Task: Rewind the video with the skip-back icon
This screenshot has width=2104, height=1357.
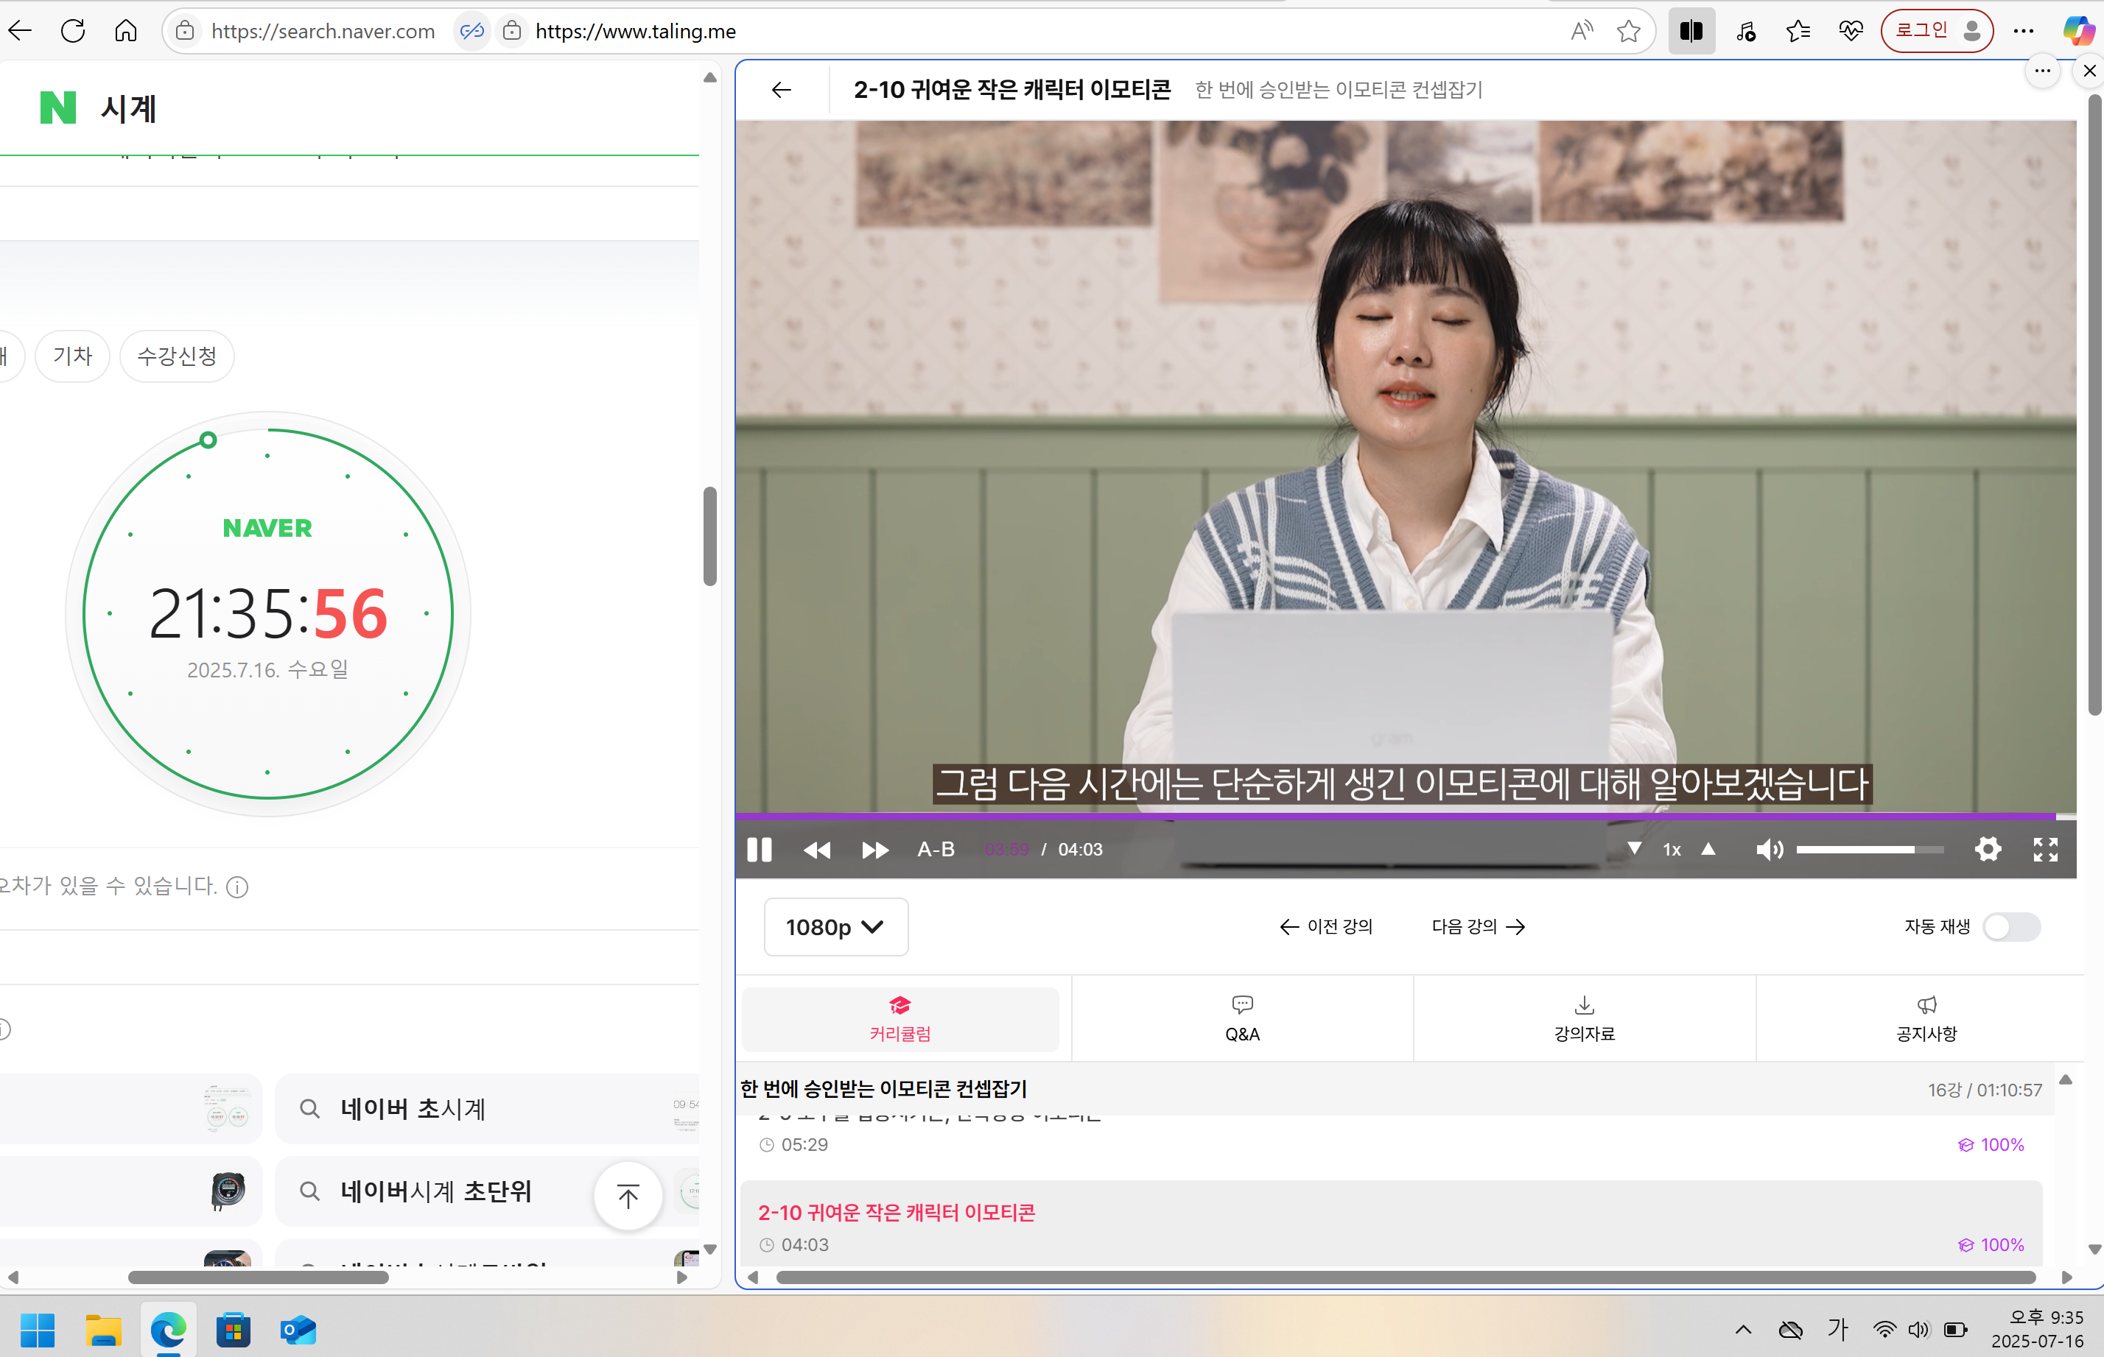Action: [x=816, y=848]
